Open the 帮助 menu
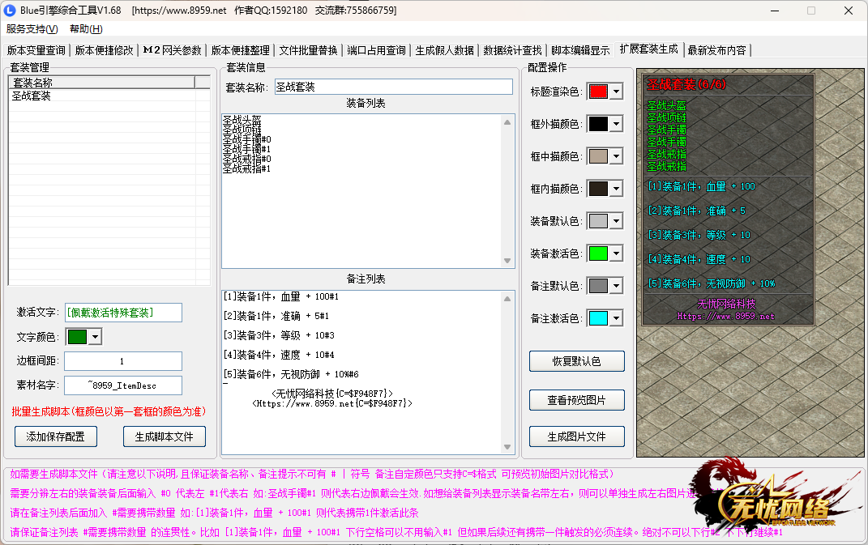 click(86, 29)
